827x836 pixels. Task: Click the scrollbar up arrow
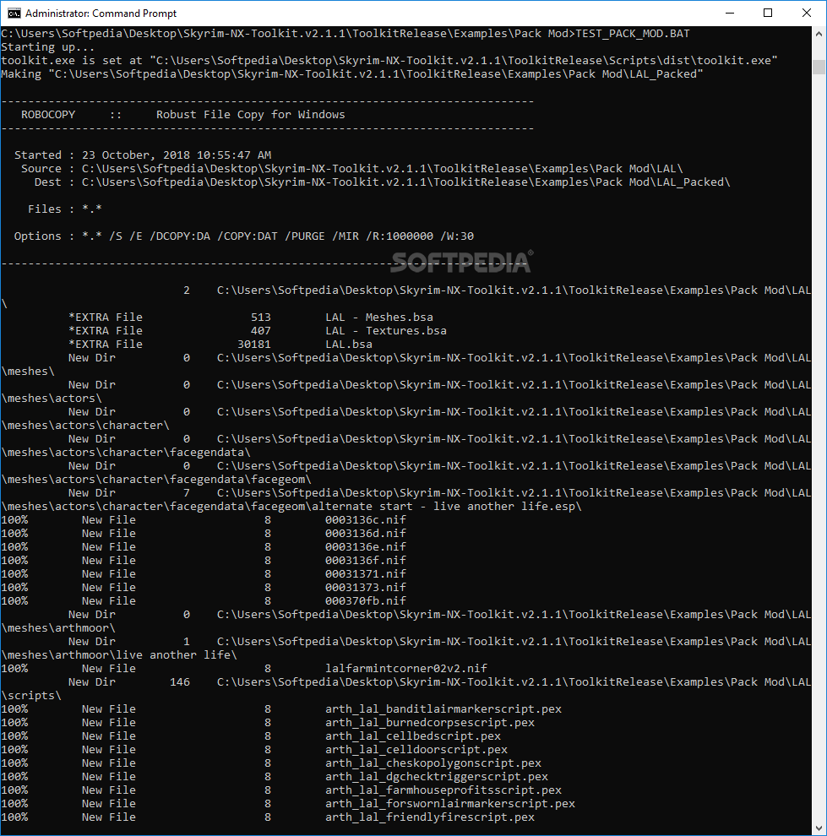pyautogui.click(x=819, y=34)
